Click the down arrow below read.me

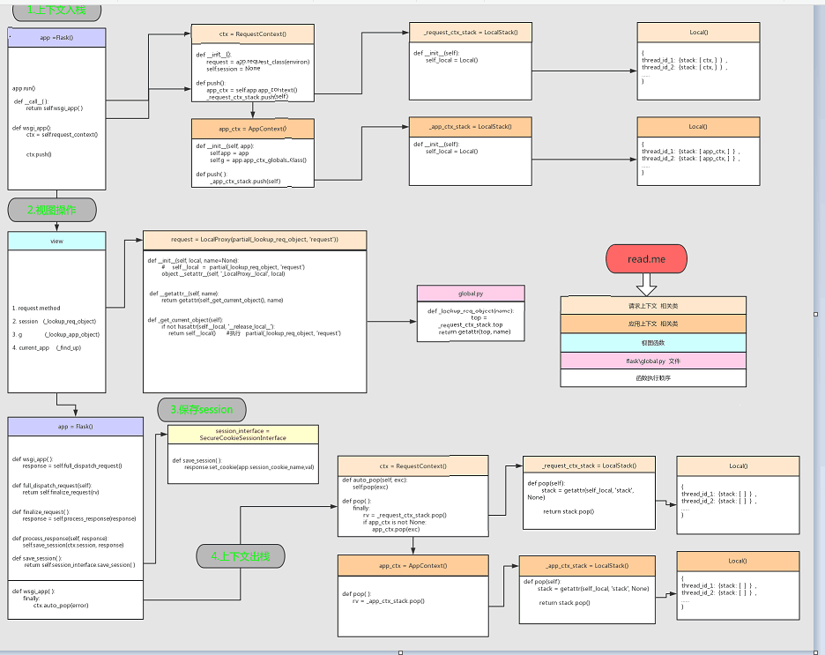(x=647, y=285)
